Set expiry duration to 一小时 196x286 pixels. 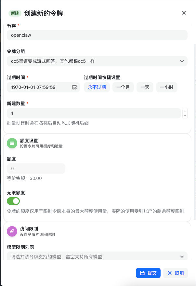(166, 87)
